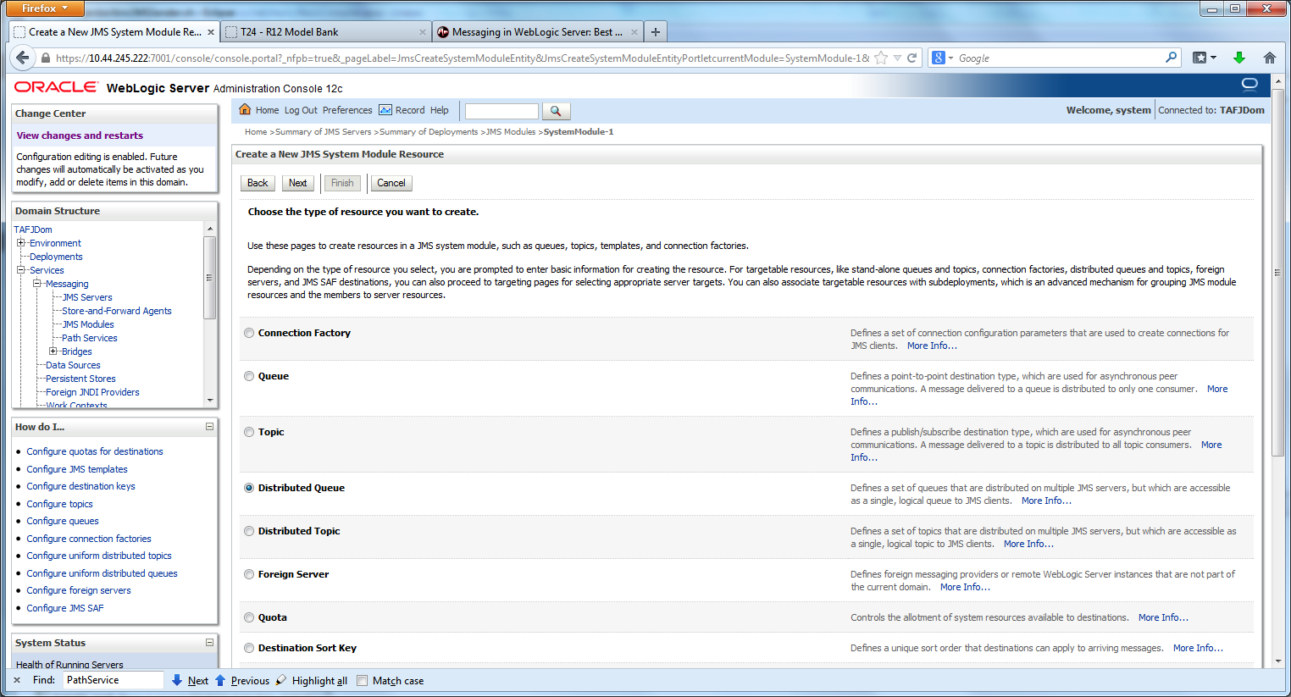Click Log Out in console toolbar
The height and width of the screenshot is (697, 1291).
click(x=301, y=110)
